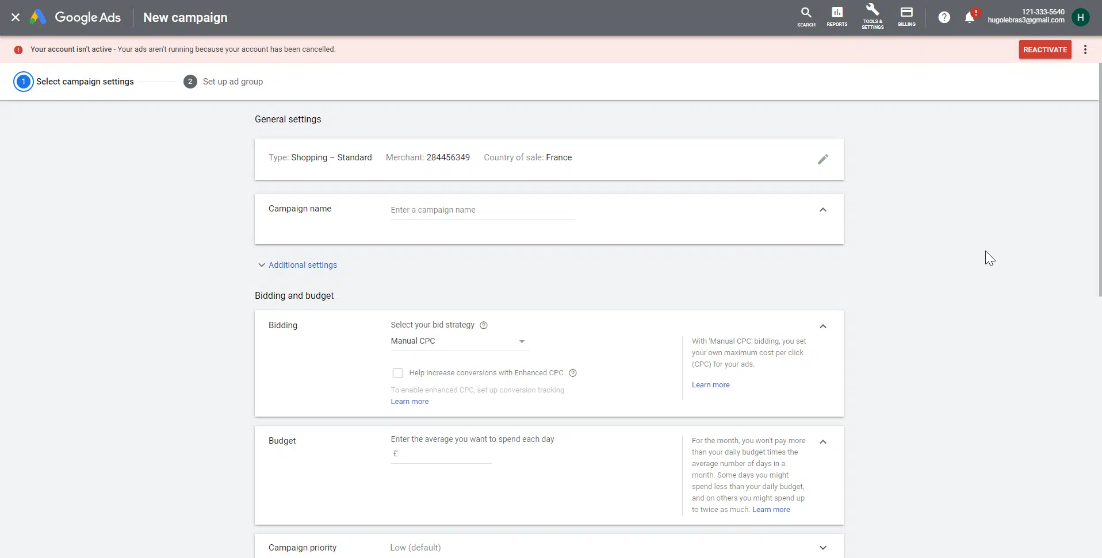The height and width of the screenshot is (558, 1102).
Task: Open notifications bell icon
Action: (970, 18)
